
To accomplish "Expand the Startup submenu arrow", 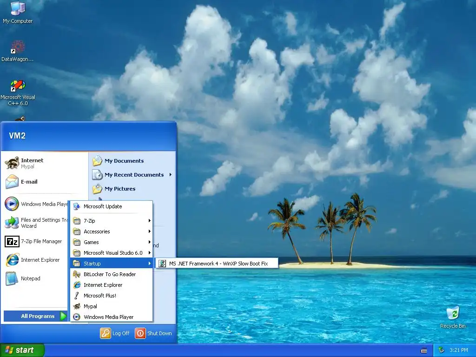I will [x=149, y=264].
